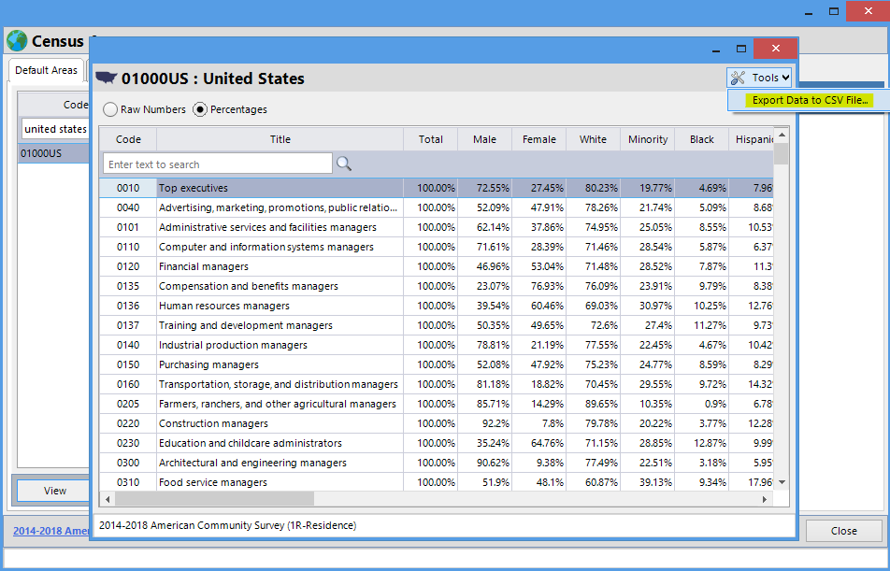Click the search magnifier icon
890x571 pixels.
344,164
